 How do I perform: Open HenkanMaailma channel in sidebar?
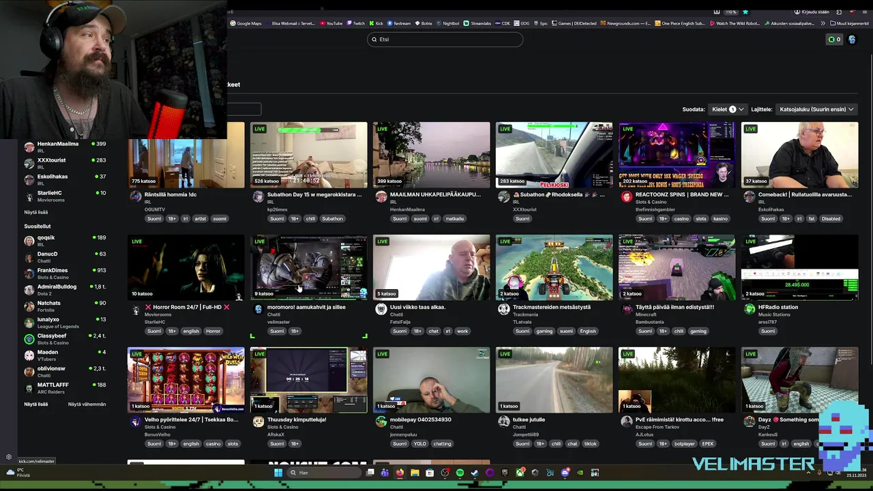[65, 147]
